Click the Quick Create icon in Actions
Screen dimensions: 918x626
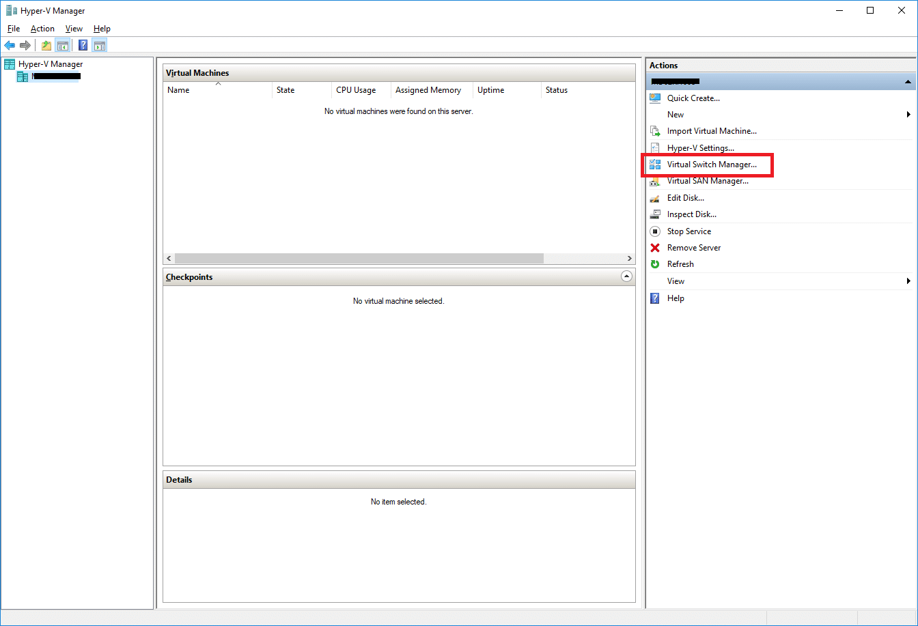point(655,98)
